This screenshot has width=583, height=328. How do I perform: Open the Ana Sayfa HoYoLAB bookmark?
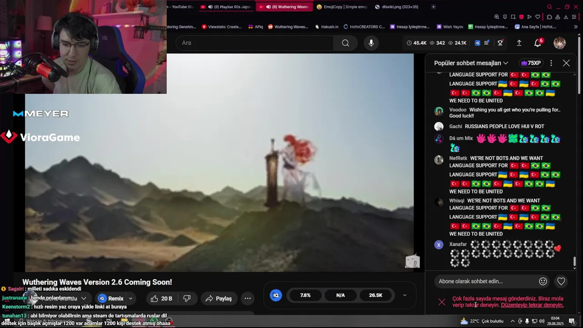point(536,27)
